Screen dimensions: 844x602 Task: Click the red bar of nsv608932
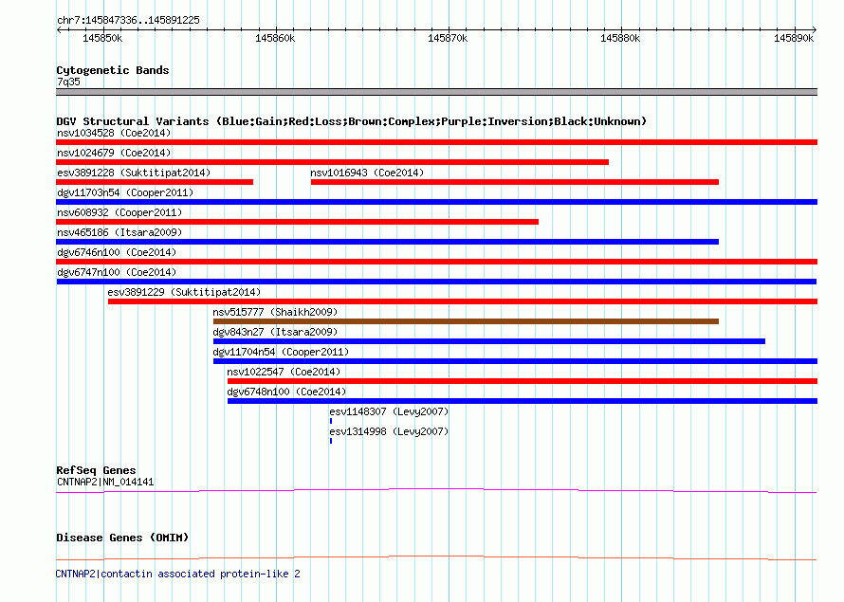297,222
